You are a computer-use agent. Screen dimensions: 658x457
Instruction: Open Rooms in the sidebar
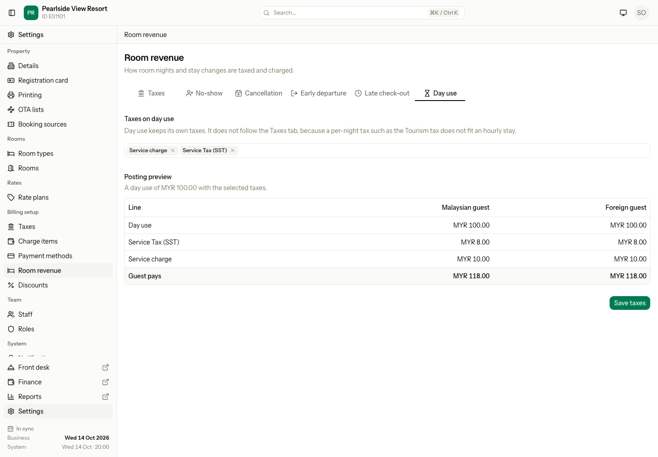pyautogui.click(x=58, y=168)
